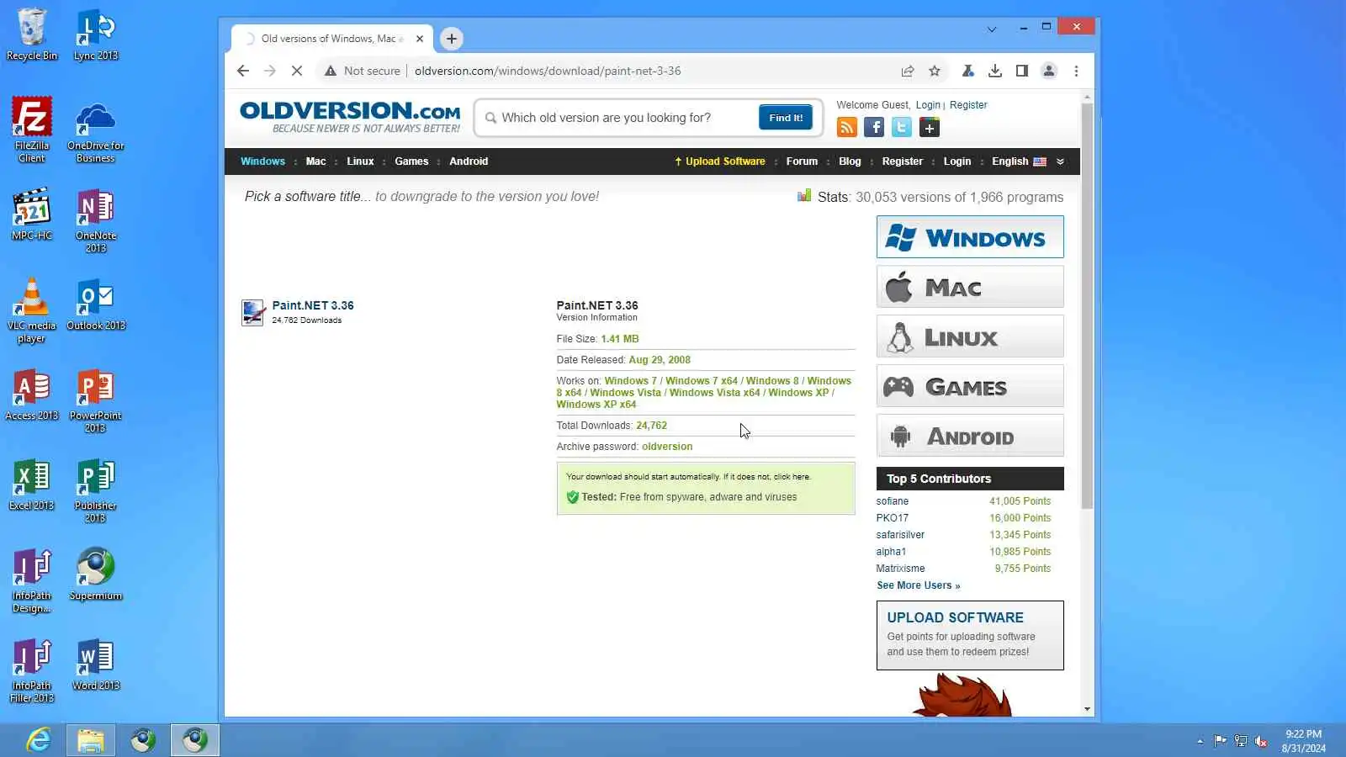The width and height of the screenshot is (1346, 757).
Task: Launch Lync 2013 from the desktop
Action: (96, 34)
